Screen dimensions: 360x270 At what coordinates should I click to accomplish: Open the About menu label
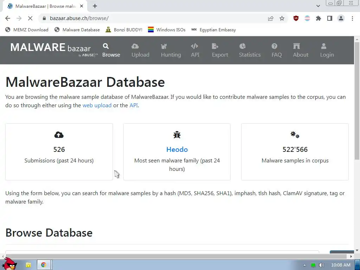coord(301,54)
